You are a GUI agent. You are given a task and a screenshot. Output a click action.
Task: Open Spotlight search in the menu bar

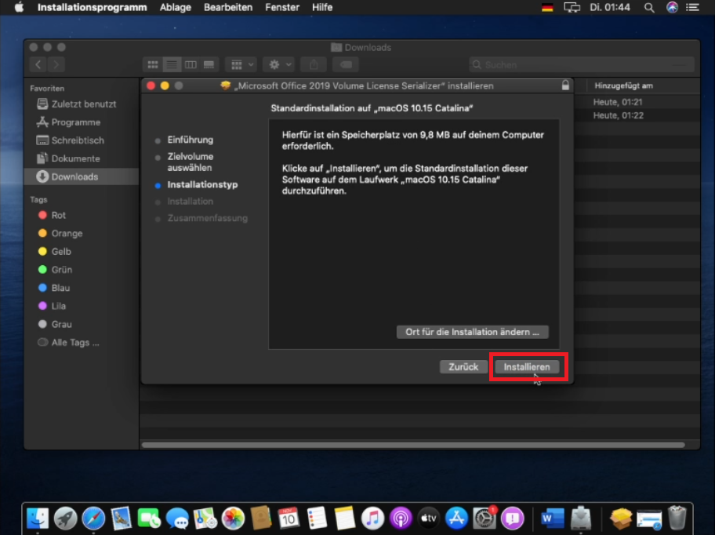point(649,7)
